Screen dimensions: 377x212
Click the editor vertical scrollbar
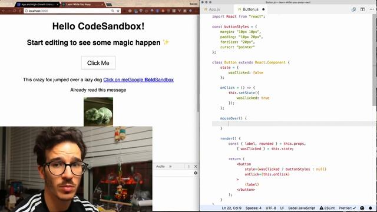tap(375, 60)
